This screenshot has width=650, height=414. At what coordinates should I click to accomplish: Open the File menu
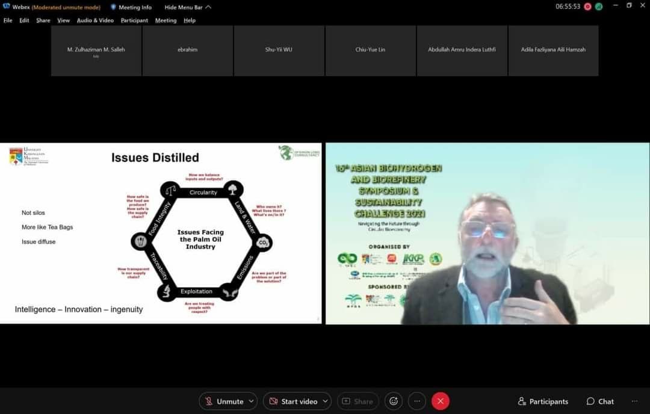click(8, 20)
